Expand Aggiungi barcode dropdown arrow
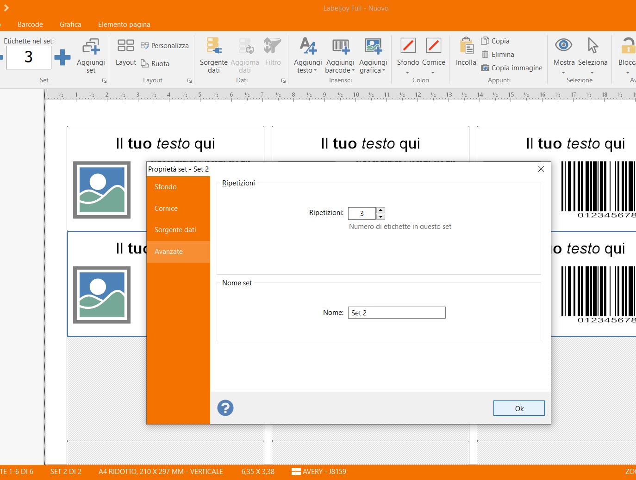 pyautogui.click(x=353, y=71)
